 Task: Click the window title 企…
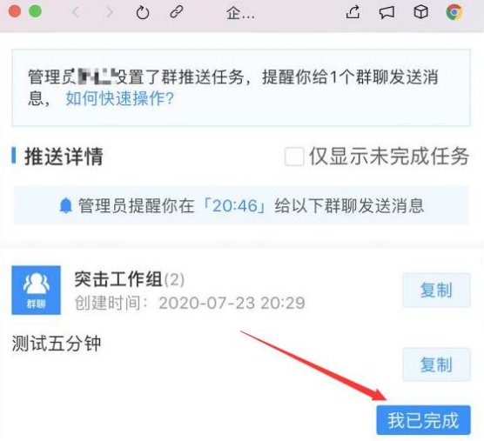tap(241, 13)
